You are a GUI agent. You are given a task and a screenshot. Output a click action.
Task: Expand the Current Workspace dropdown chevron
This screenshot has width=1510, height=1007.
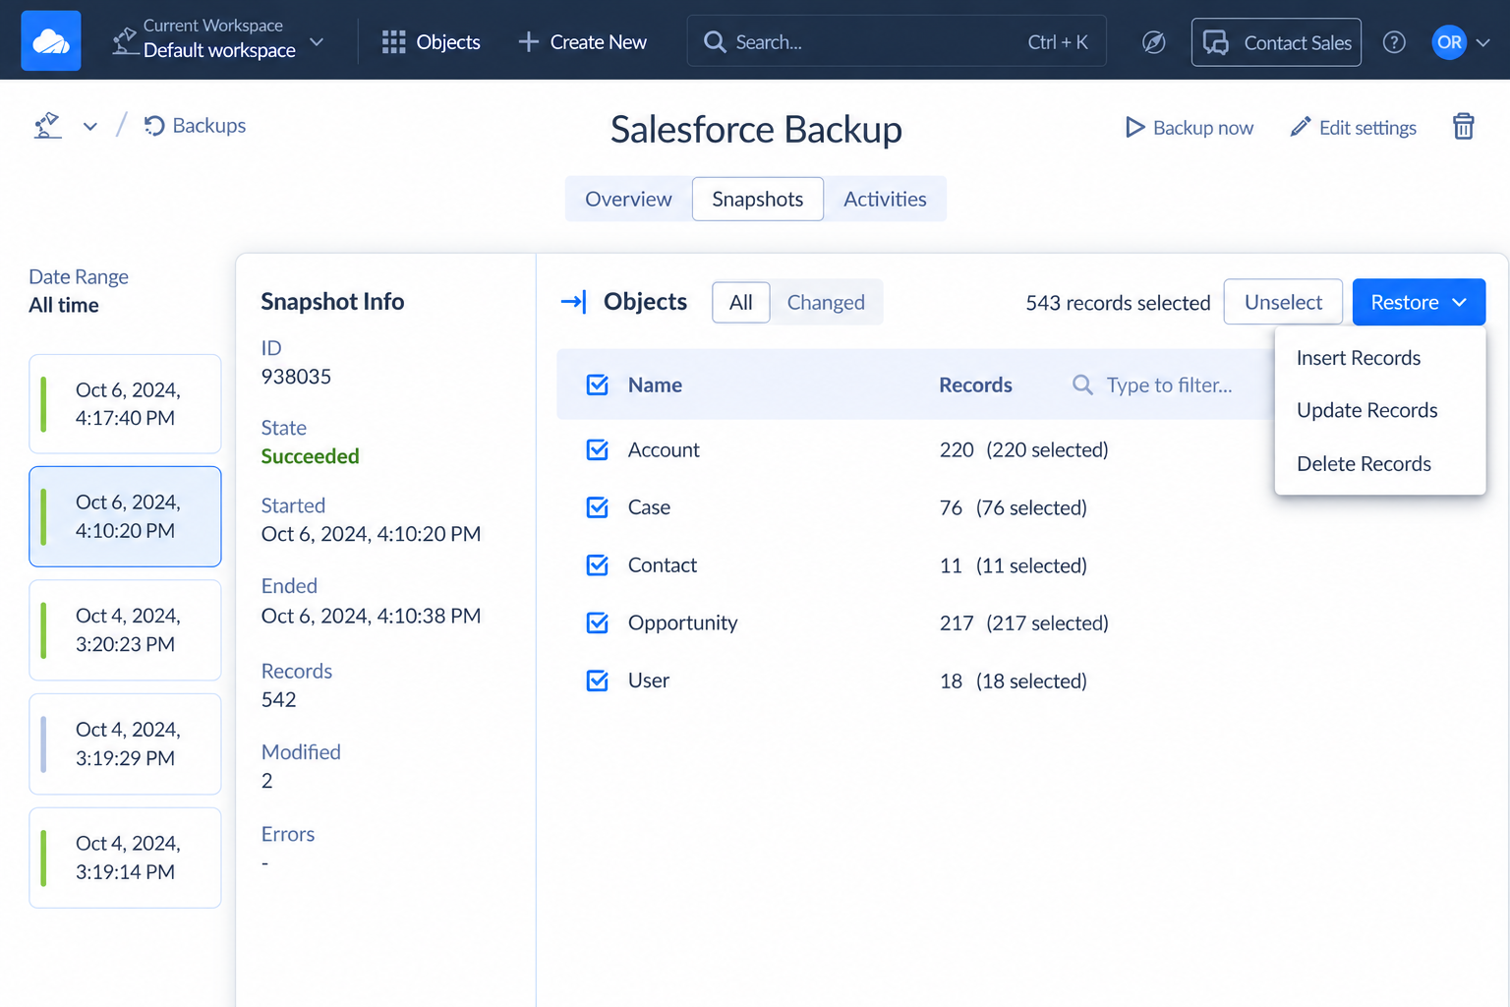317,42
